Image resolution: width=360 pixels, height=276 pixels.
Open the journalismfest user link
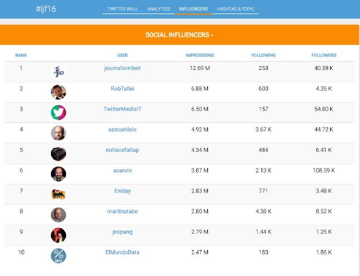click(x=123, y=68)
